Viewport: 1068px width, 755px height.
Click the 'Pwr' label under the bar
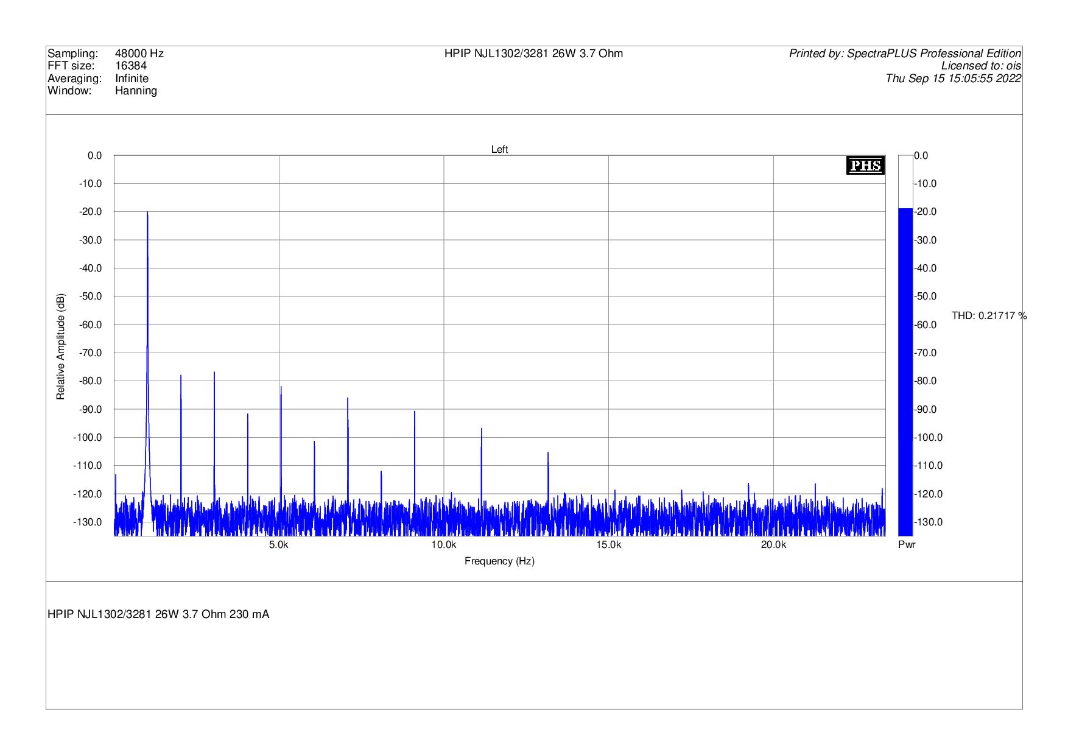(907, 545)
